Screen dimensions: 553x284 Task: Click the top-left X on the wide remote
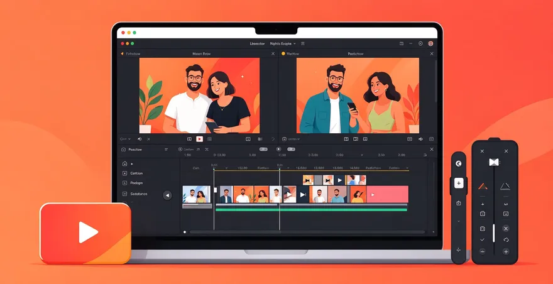pyautogui.click(x=482, y=151)
